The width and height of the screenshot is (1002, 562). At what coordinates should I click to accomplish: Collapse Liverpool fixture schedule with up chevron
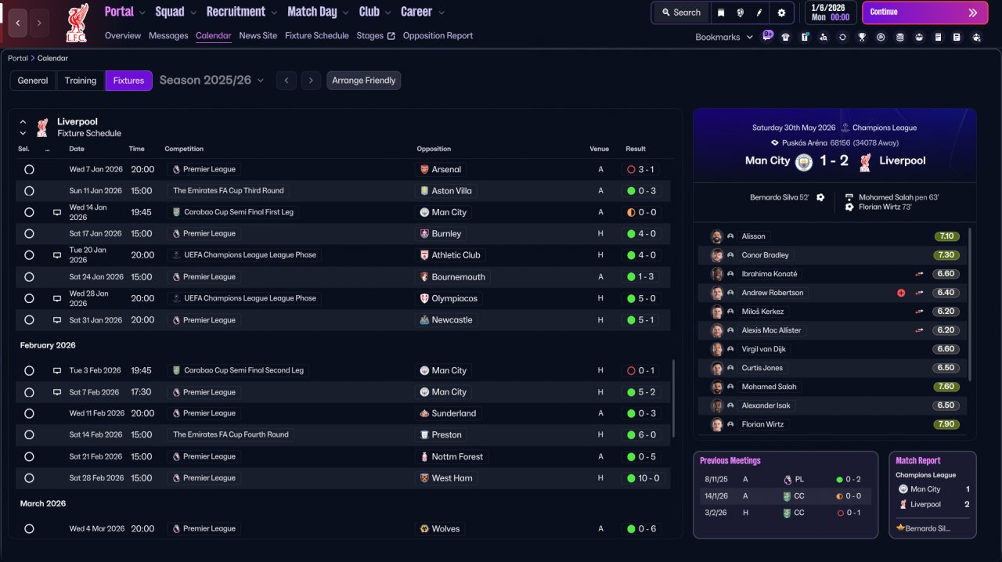[x=23, y=122]
